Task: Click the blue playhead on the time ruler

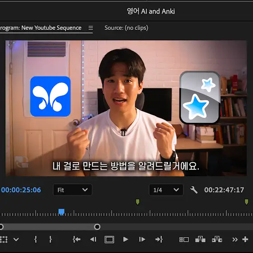Action: (61, 212)
